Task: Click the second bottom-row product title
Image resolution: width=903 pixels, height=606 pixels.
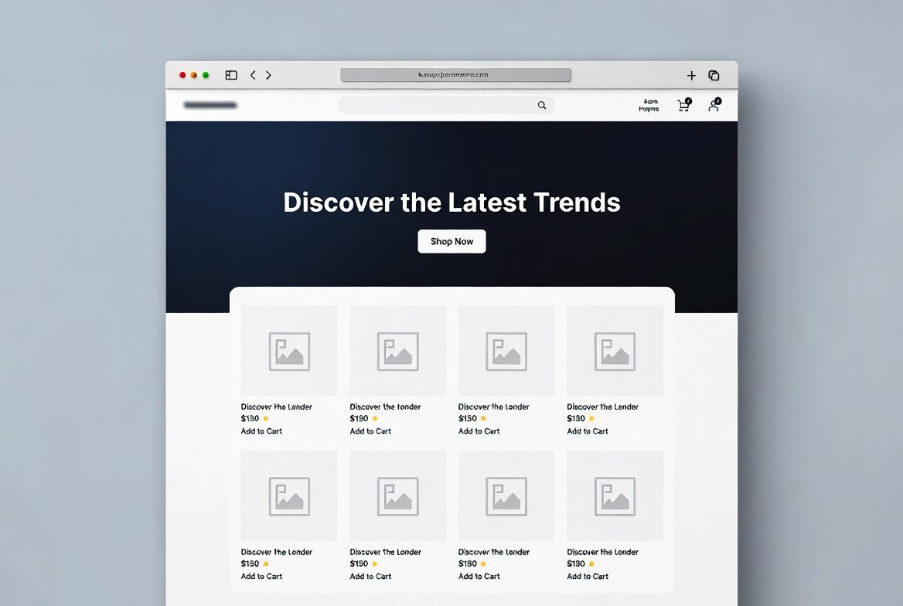Action: pos(385,552)
